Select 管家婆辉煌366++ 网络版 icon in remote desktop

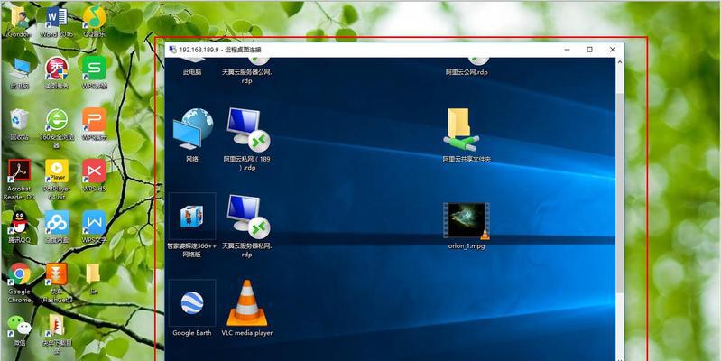192,216
